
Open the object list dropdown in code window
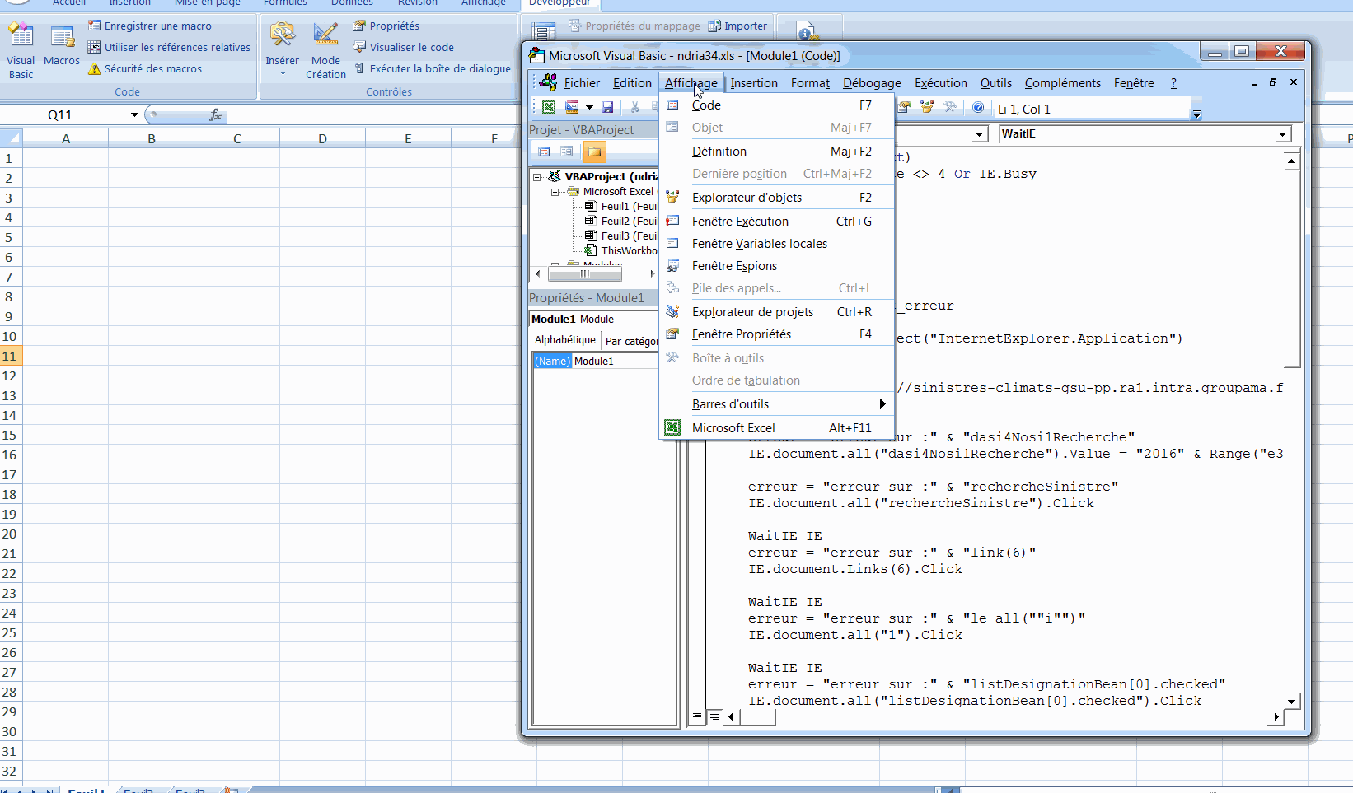point(979,134)
